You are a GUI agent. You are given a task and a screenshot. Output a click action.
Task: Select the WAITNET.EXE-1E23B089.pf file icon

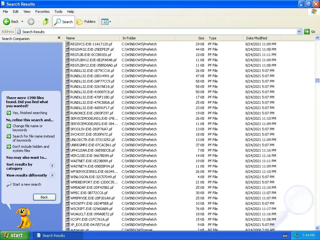point(67,161)
